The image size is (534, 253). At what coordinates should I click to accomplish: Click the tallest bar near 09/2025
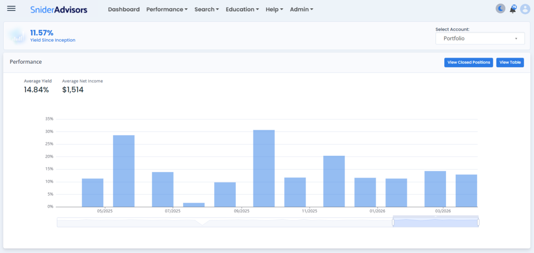point(264,168)
